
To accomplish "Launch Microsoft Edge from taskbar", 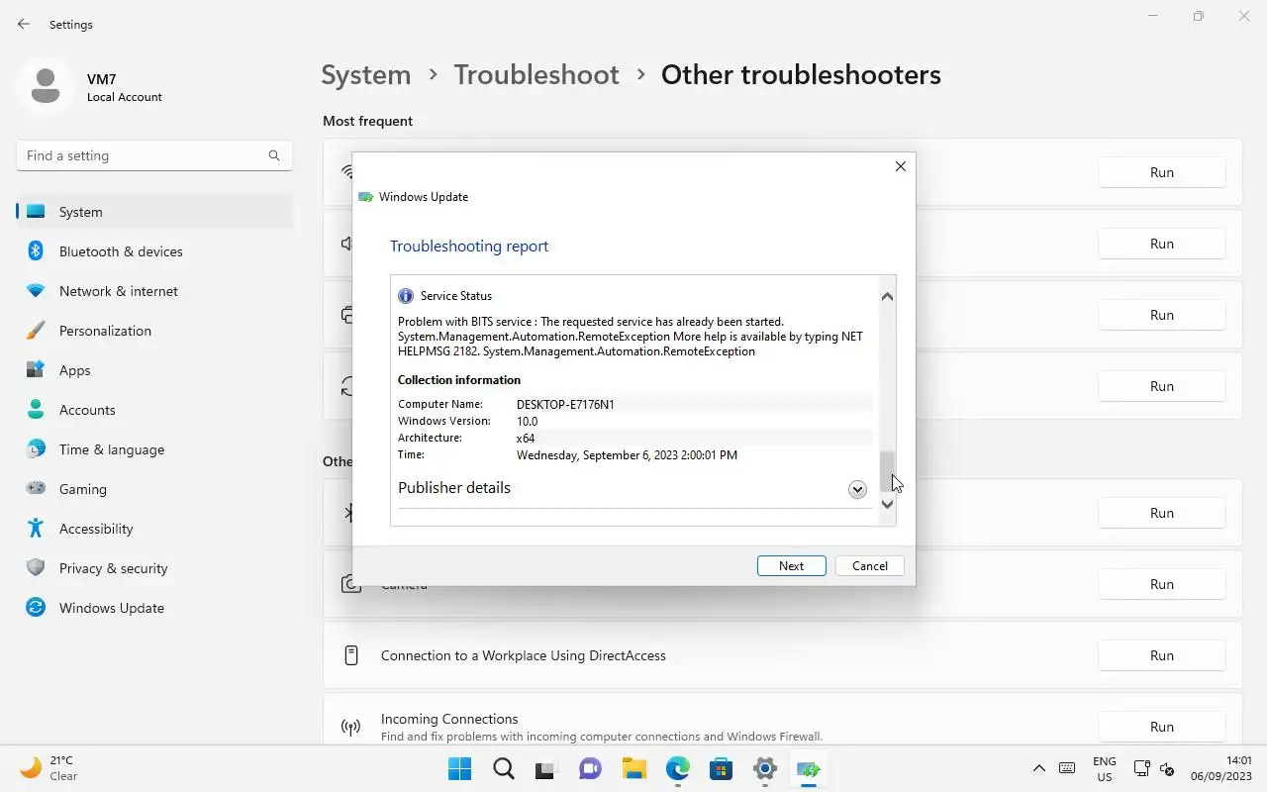I will coord(677,769).
